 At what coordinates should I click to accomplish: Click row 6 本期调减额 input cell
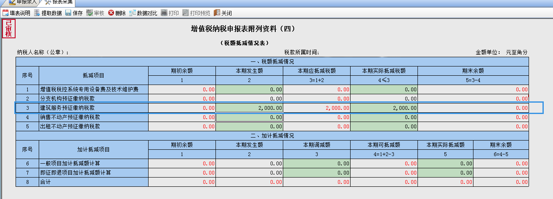pos(316,163)
